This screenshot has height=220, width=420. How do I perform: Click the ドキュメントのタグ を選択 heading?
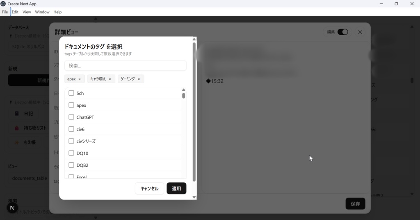click(x=94, y=47)
